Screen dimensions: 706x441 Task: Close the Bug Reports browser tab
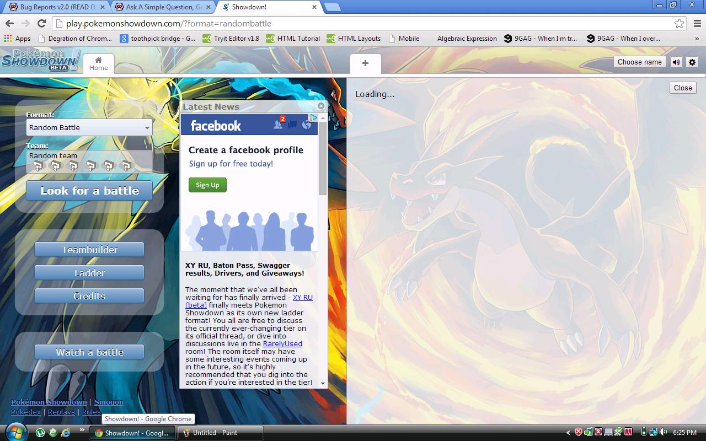(x=103, y=7)
